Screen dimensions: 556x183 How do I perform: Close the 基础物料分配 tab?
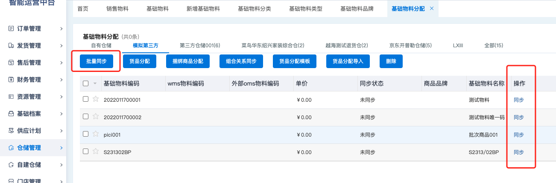[x=431, y=9]
